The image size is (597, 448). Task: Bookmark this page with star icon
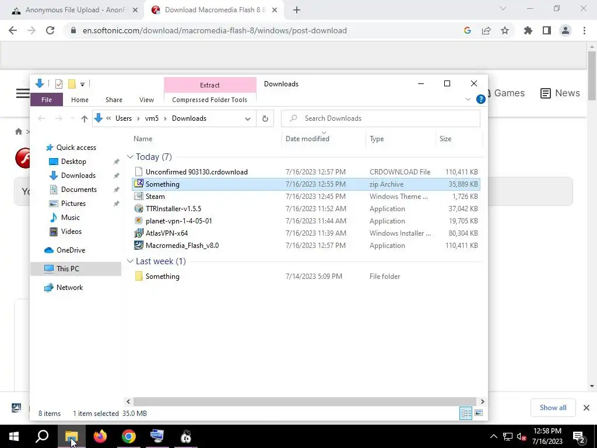tap(505, 30)
